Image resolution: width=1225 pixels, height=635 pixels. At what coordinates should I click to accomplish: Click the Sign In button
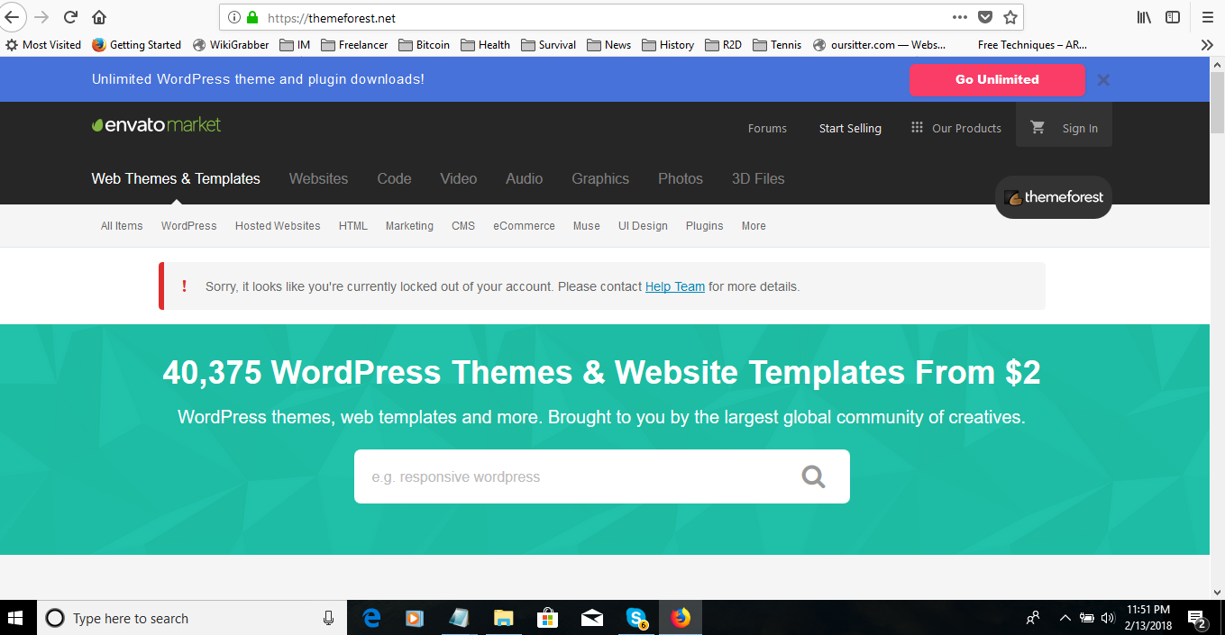coord(1080,128)
